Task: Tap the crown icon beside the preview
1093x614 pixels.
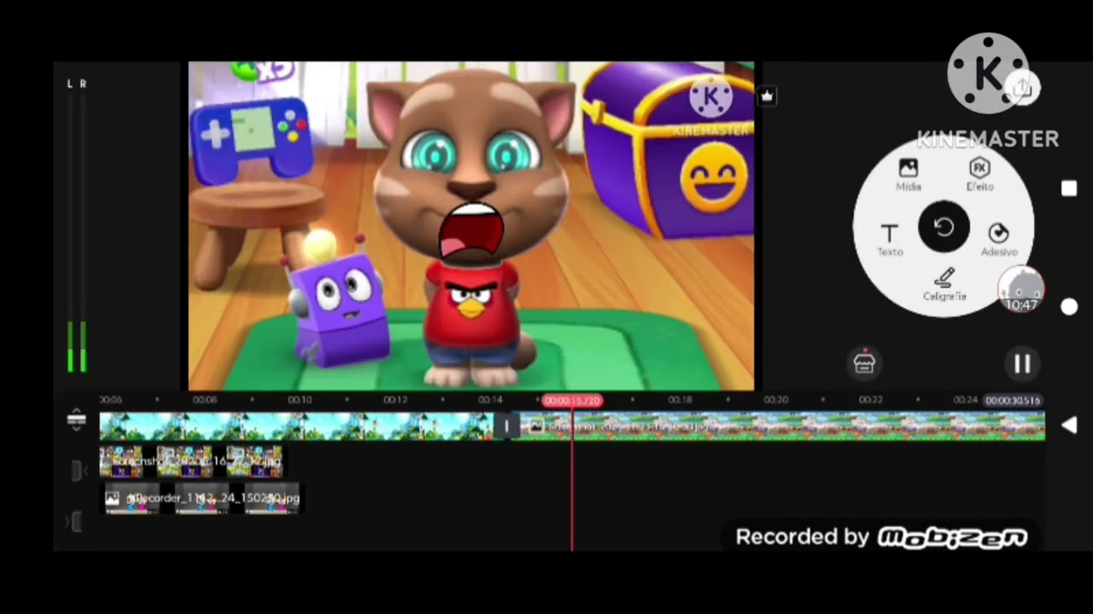Action: pyautogui.click(x=767, y=96)
